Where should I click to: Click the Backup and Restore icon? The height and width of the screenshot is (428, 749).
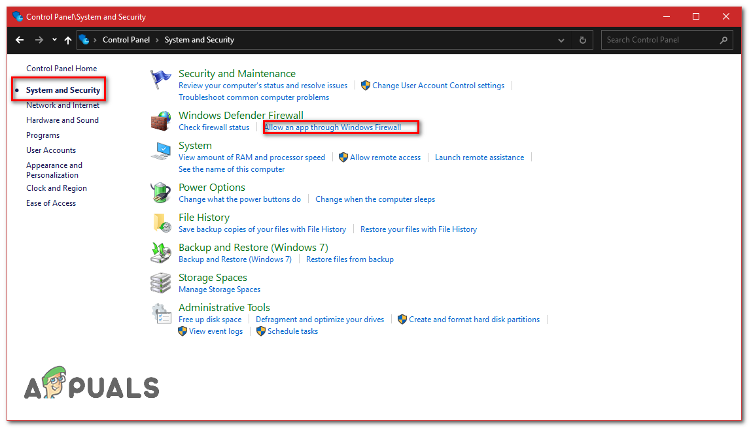click(x=160, y=252)
